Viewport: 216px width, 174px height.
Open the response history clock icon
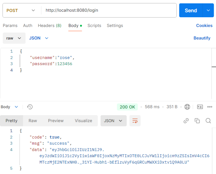tap(30, 107)
